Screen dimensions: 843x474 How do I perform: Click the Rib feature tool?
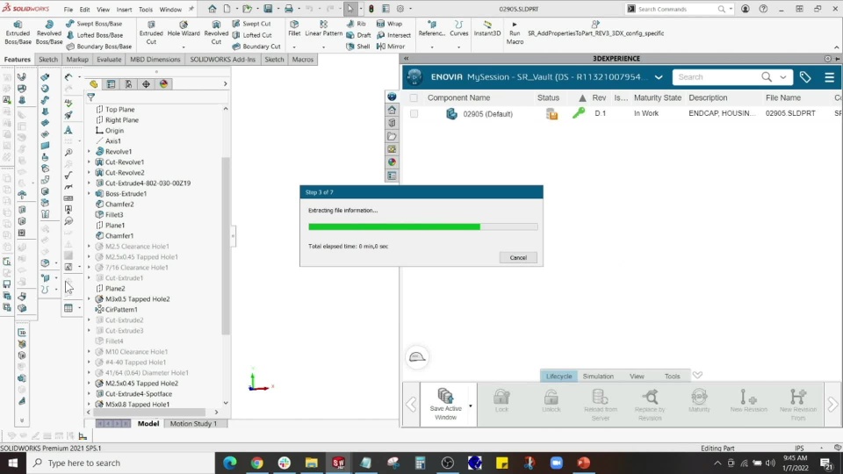[x=356, y=24]
